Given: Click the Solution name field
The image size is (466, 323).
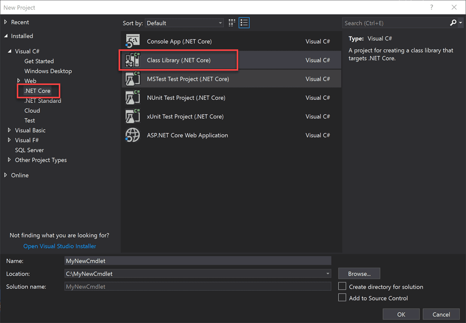Looking at the screenshot, I should (x=198, y=286).
